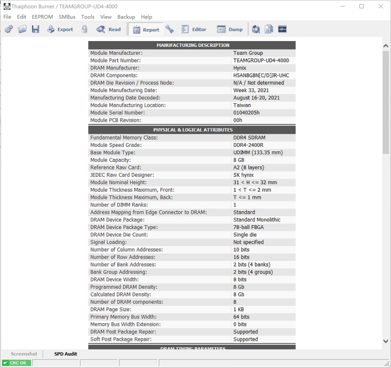391x368 pixels.
Task: Open the SMBus menu
Action: pyautogui.click(x=67, y=17)
